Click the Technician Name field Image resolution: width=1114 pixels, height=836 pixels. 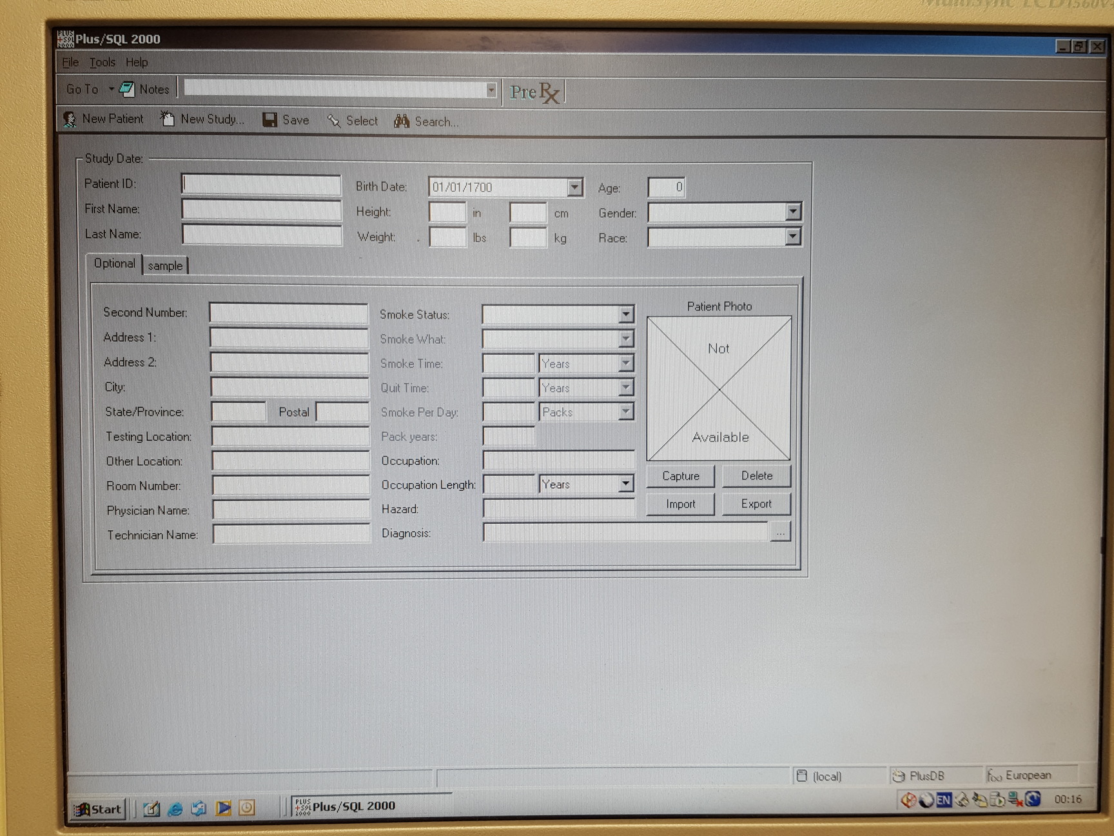coord(291,534)
